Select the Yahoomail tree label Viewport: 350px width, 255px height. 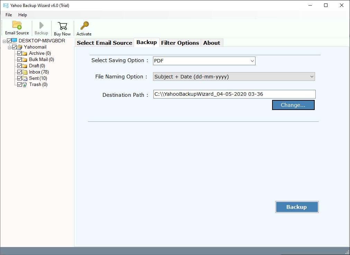coord(35,47)
